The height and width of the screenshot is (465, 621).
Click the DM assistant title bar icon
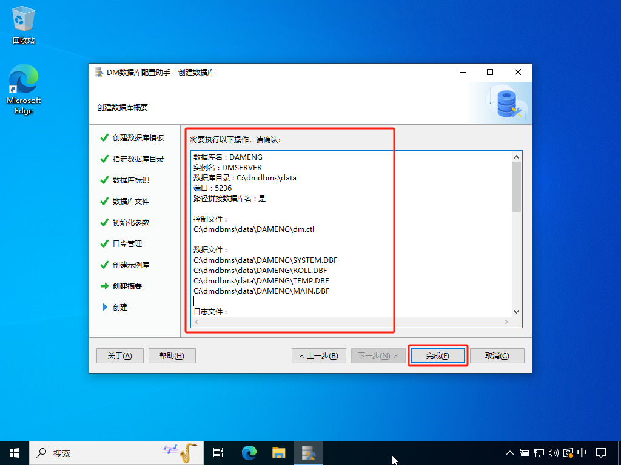99,73
